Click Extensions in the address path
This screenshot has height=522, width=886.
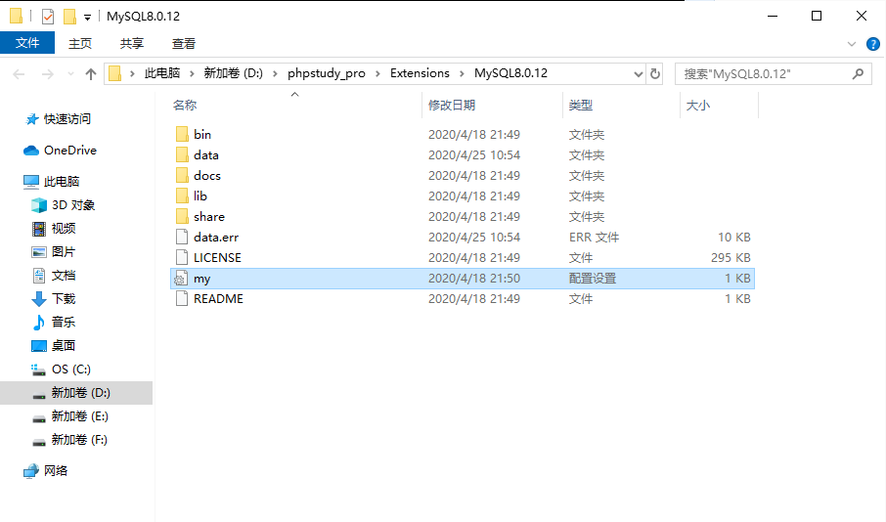(x=420, y=73)
